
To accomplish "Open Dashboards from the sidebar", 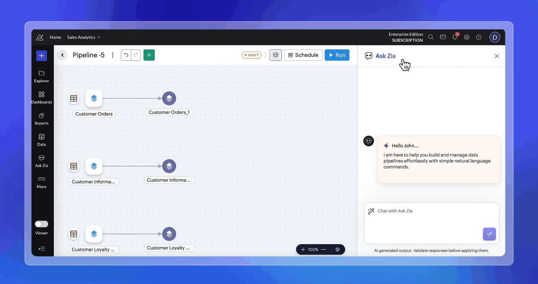I will point(41,97).
